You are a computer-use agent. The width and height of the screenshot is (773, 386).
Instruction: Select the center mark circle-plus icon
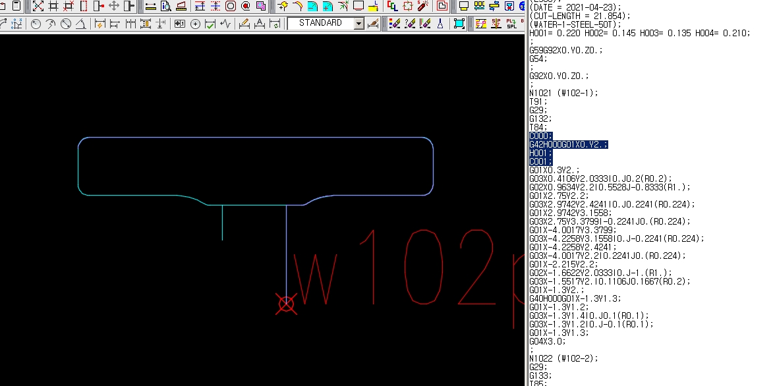195,24
